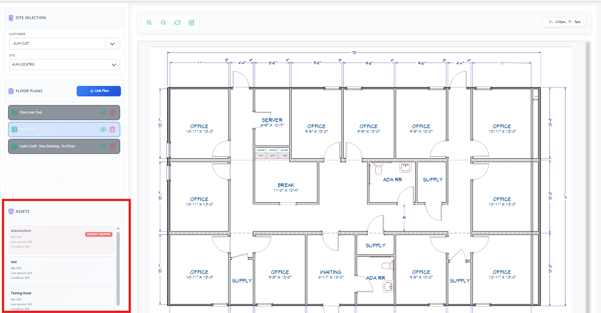
Task: Zoom in on the floor plan
Action: pos(149,22)
